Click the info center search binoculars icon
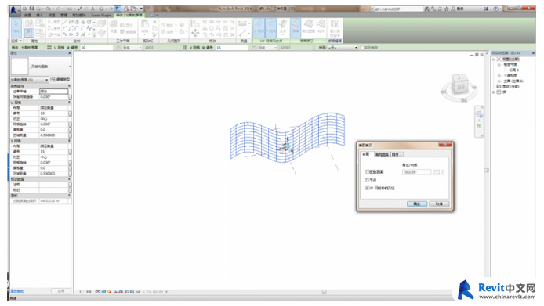The width and height of the screenshot is (544, 306). pos(427,9)
